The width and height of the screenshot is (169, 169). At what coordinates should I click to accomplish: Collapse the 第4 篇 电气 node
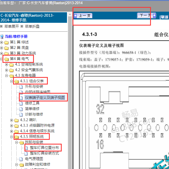click(x=1, y=59)
